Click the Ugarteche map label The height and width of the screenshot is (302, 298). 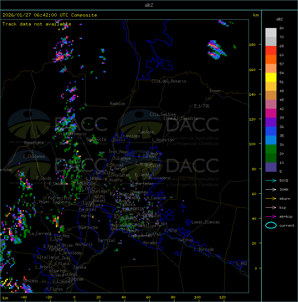point(88,227)
